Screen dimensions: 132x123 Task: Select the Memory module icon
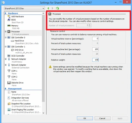coord(9,26)
